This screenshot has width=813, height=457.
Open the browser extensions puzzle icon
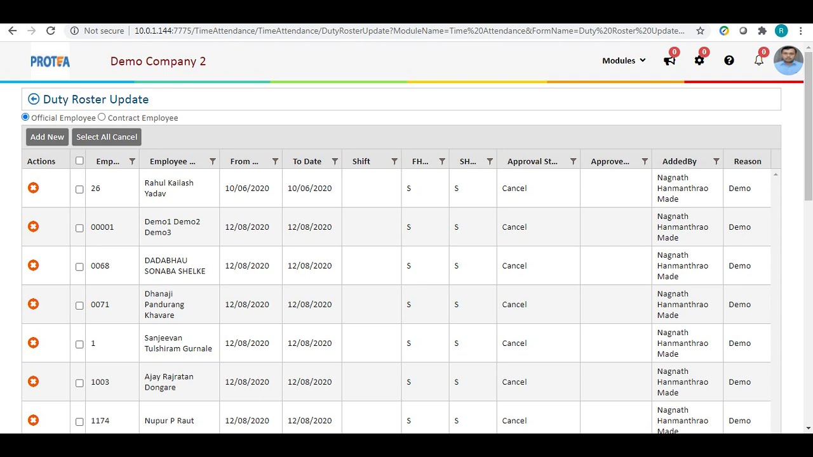pos(762,30)
